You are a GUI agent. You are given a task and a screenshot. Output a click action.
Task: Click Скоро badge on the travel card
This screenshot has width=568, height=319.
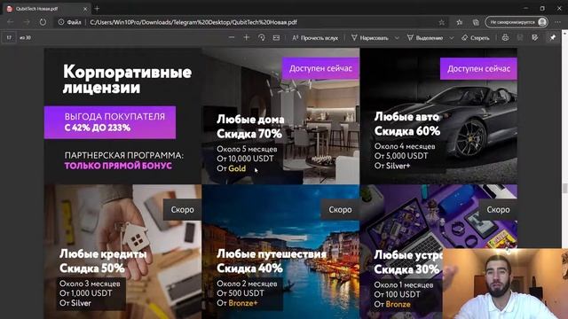coord(340,209)
